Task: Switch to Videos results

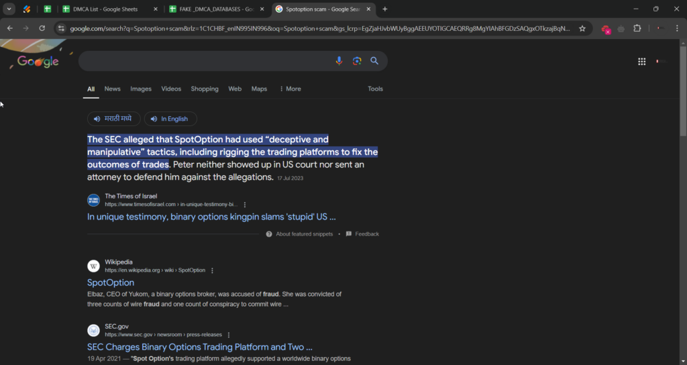Action: tap(171, 89)
